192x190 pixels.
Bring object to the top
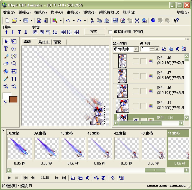19,32
